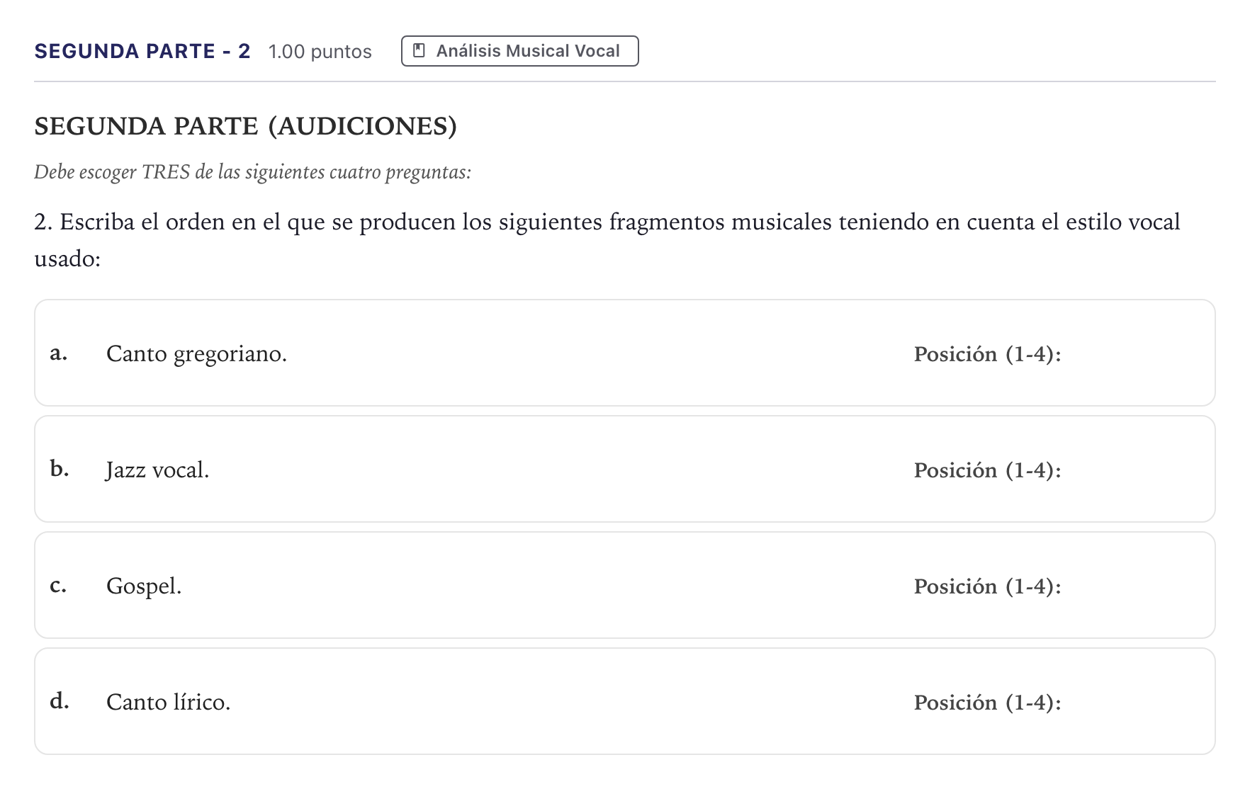Select the Canto gregoriano option row
The image size is (1250, 789).
625,353
